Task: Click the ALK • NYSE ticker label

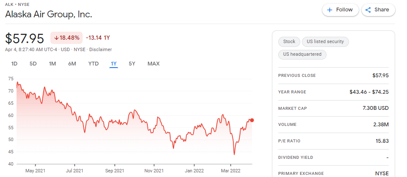Action: (17, 4)
